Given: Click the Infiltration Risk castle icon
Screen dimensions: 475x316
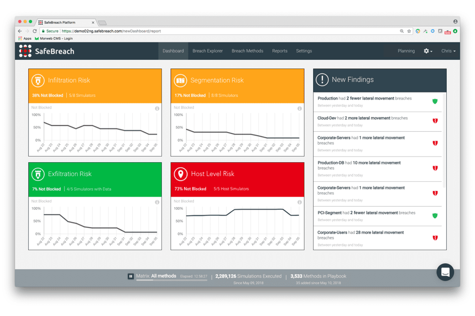Looking at the screenshot, I should tap(38, 81).
